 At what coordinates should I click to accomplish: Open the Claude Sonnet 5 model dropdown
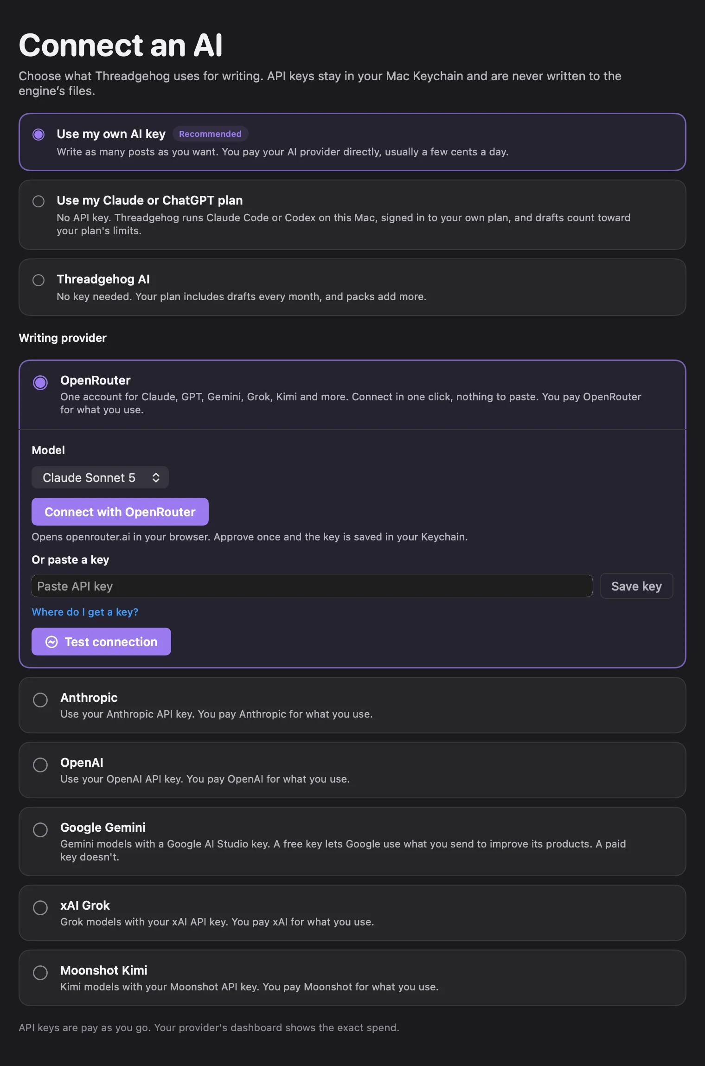point(100,477)
